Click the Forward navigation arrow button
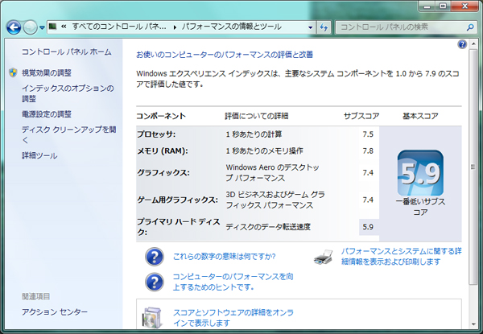483x334 pixels. [x=31, y=27]
